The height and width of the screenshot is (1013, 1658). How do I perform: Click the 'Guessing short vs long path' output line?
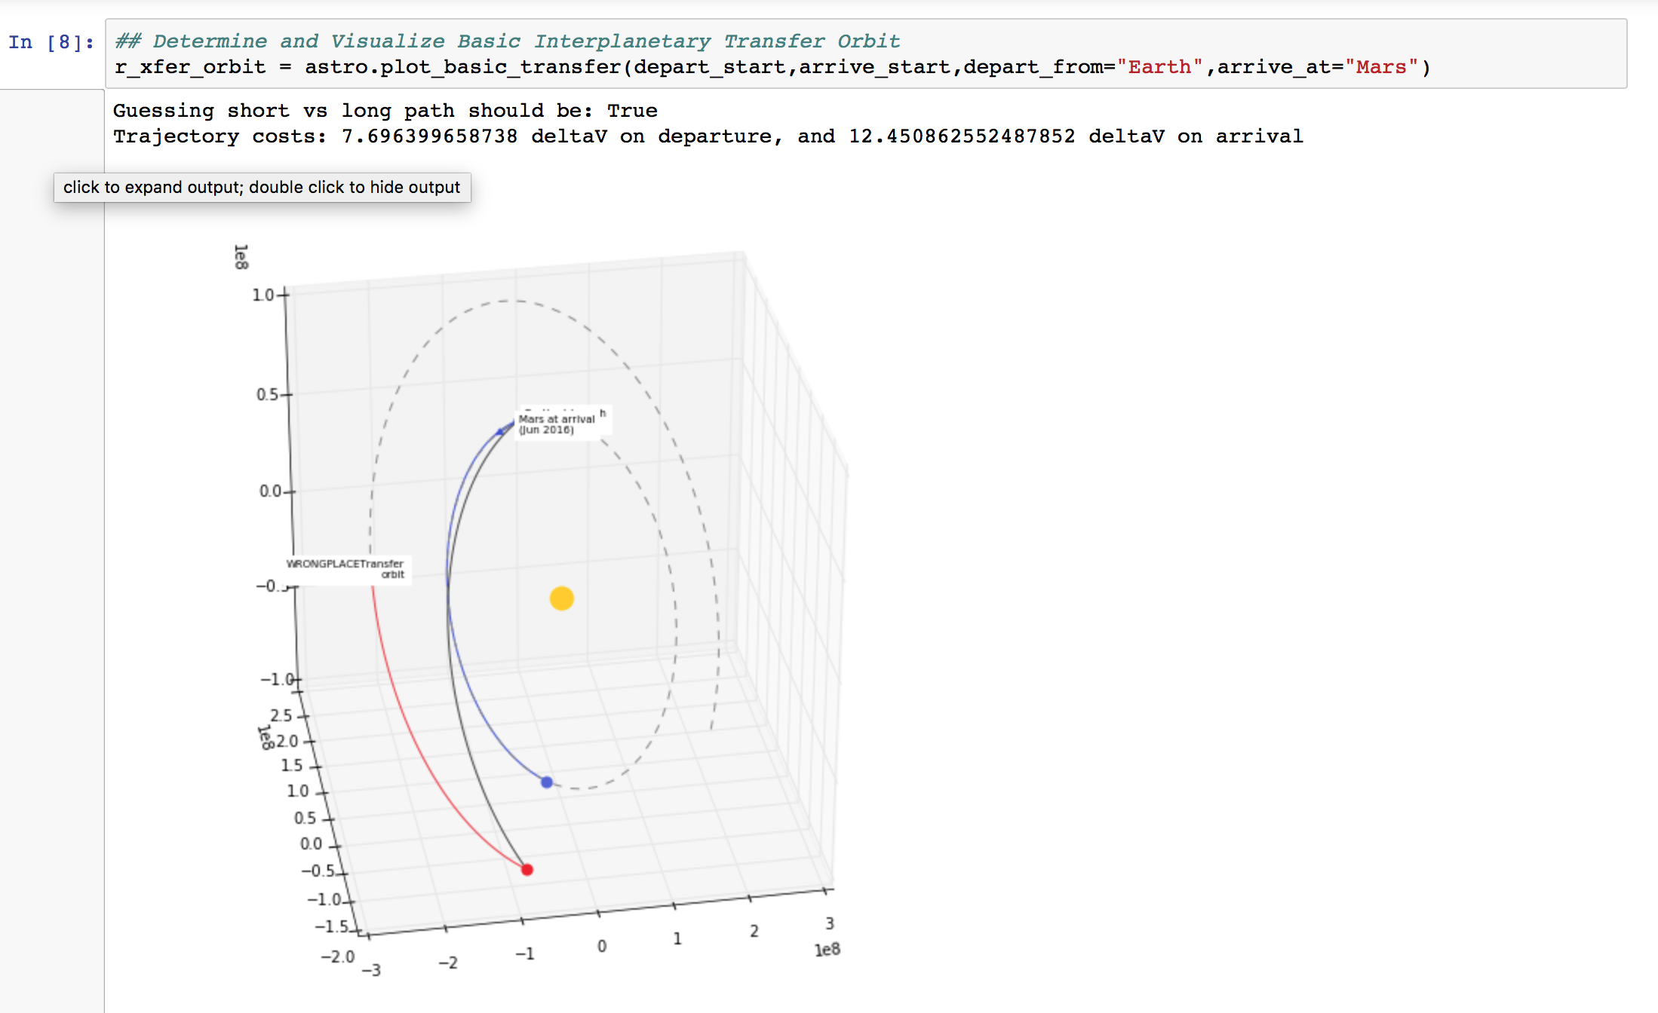point(385,111)
